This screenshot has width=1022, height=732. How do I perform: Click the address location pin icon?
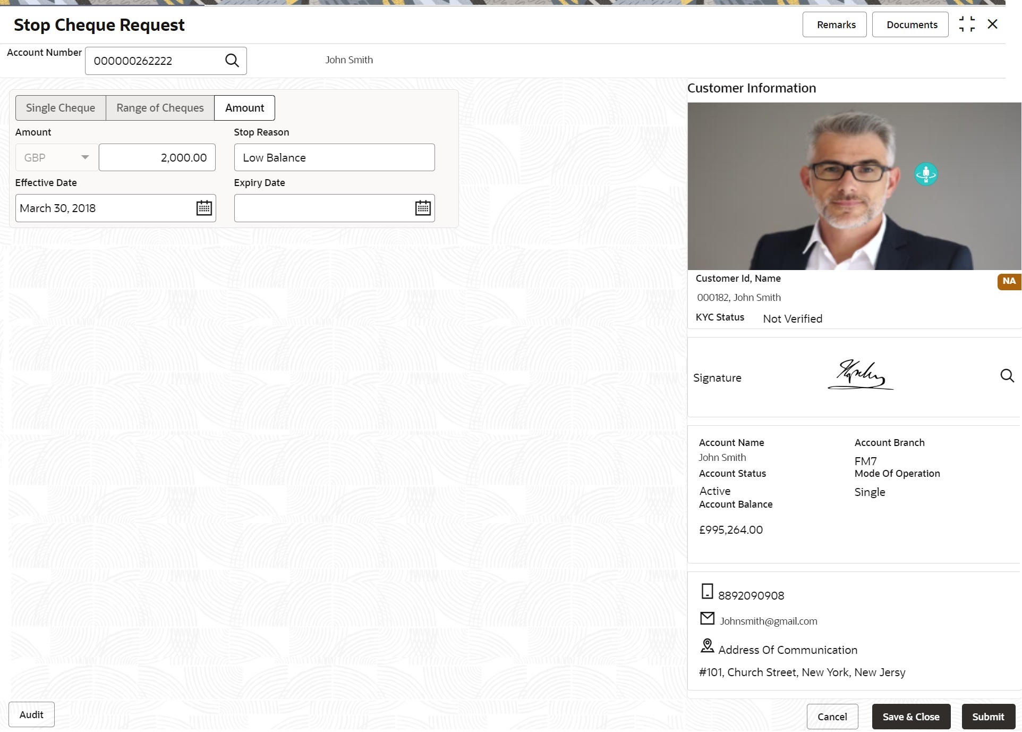[x=707, y=646]
